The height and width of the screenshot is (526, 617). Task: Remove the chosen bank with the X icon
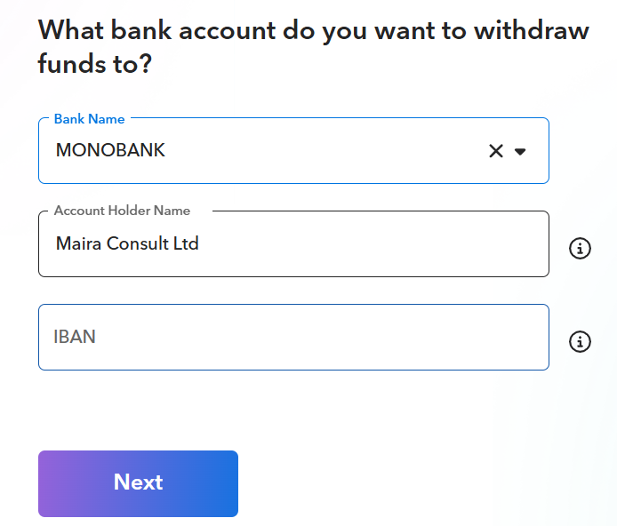tap(496, 151)
